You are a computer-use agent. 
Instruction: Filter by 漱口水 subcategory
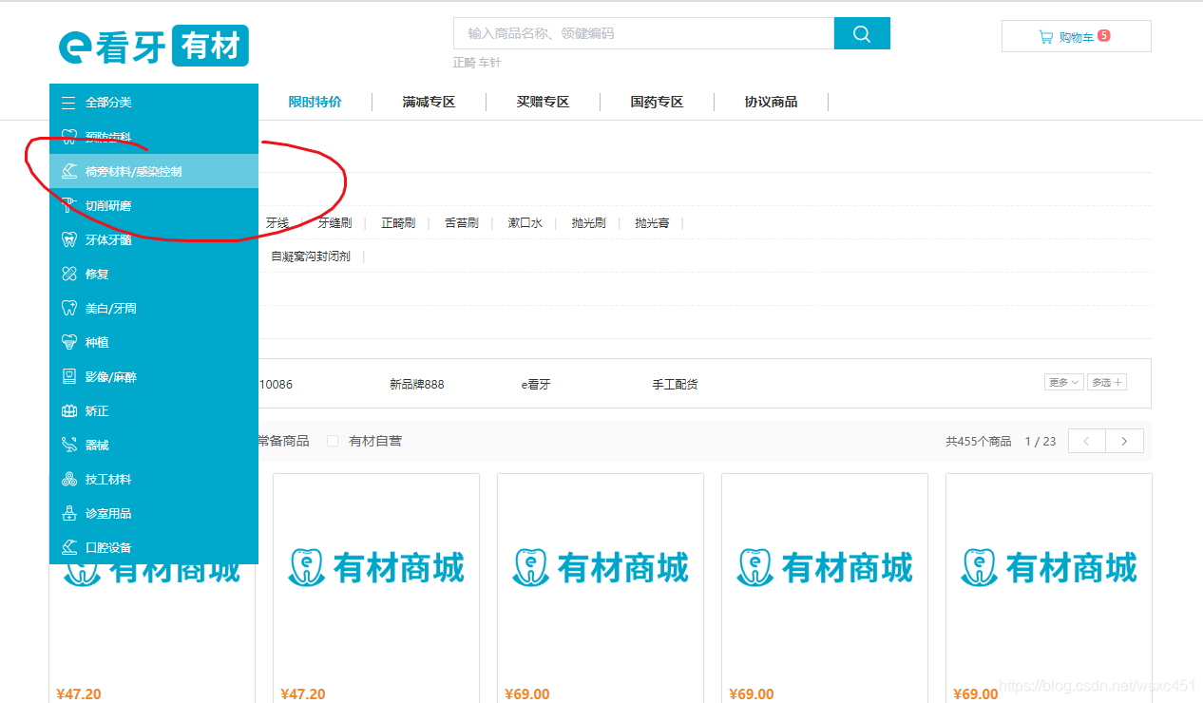coord(525,222)
